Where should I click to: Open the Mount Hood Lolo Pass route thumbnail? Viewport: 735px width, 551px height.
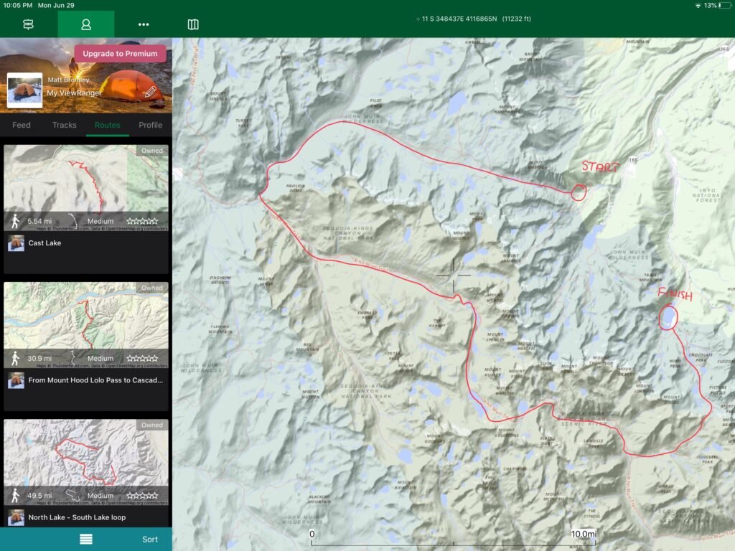[x=86, y=325]
